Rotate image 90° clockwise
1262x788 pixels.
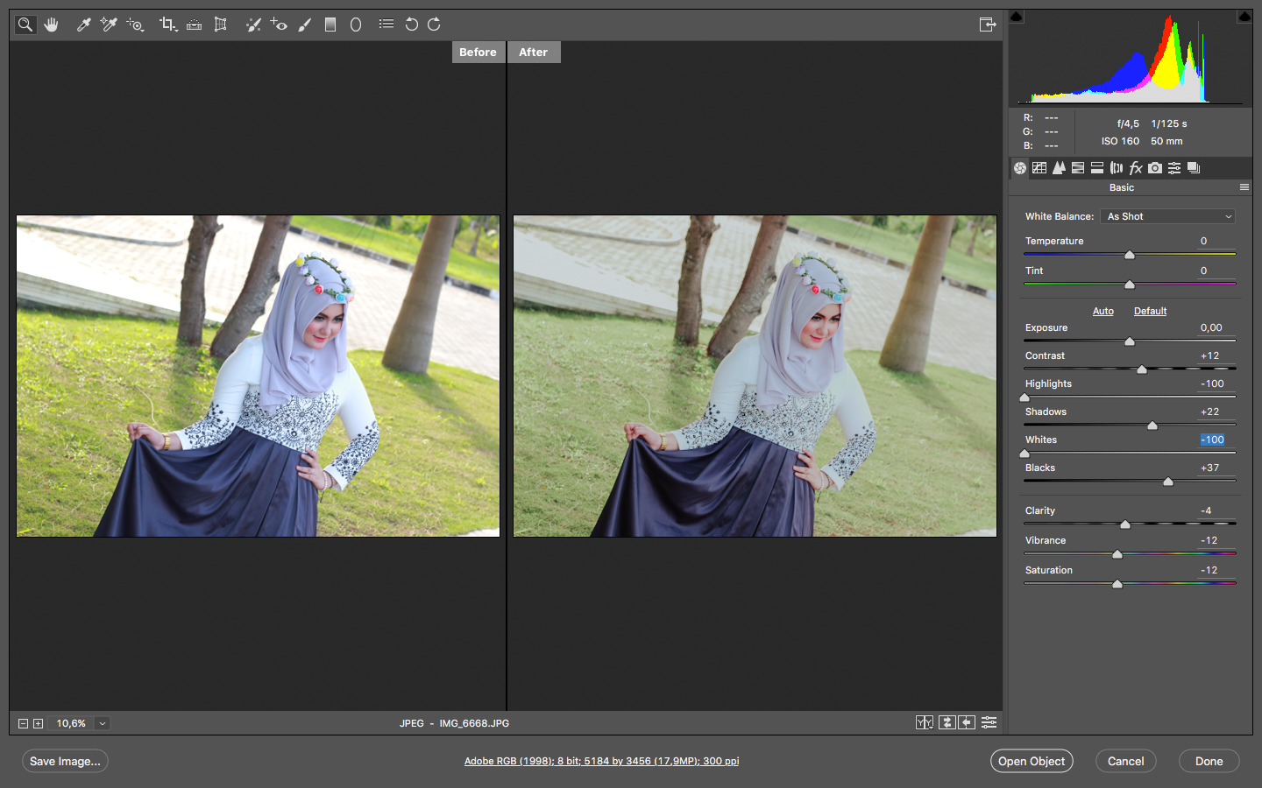pyautogui.click(x=435, y=25)
